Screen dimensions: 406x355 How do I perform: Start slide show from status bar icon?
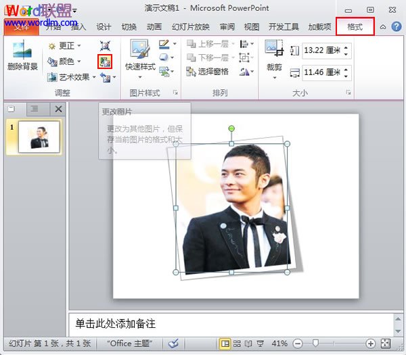[x=261, y=344]
